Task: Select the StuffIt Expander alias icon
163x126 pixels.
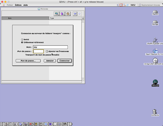Action: pyautogui.click(x=155, y=41)
